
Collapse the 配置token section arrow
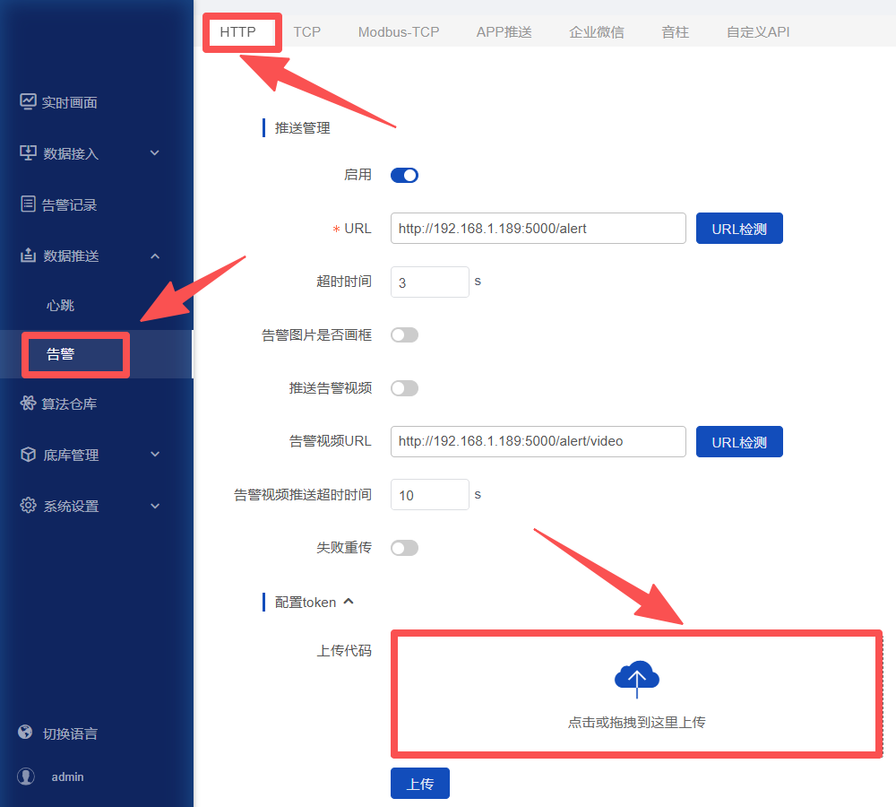click(x=349, y=602)
